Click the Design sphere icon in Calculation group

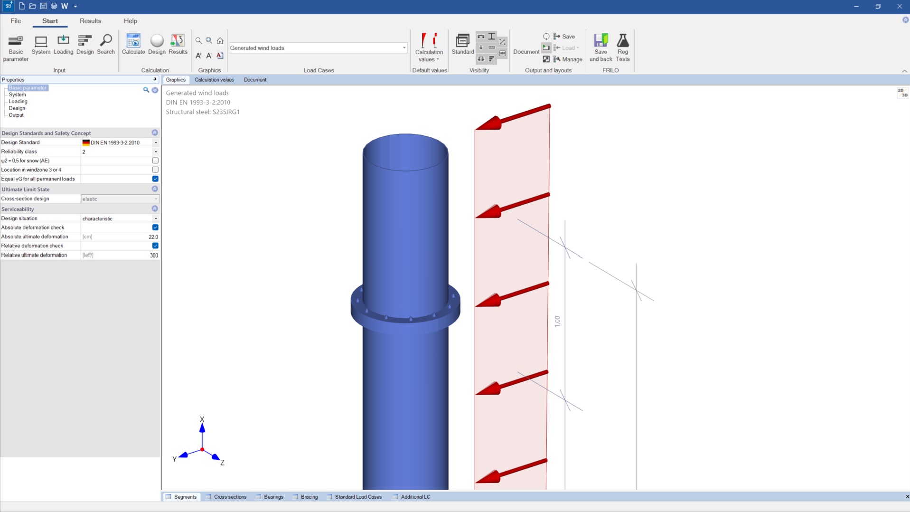tap(157, 45)
